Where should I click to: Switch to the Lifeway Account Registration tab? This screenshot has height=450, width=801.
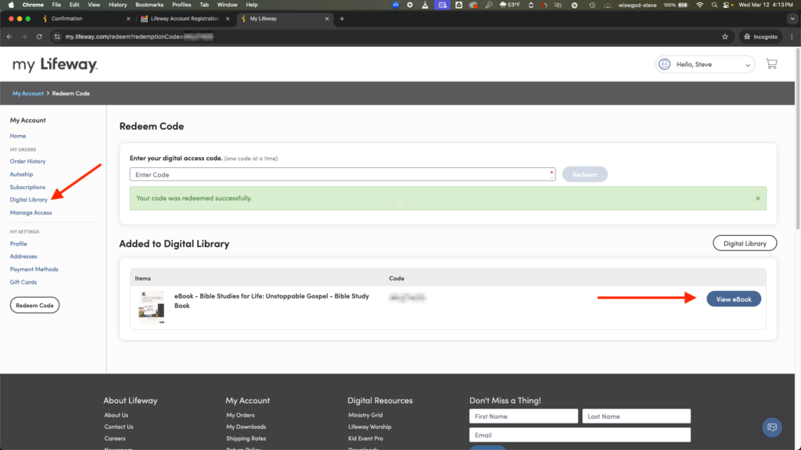click(185, 19)
